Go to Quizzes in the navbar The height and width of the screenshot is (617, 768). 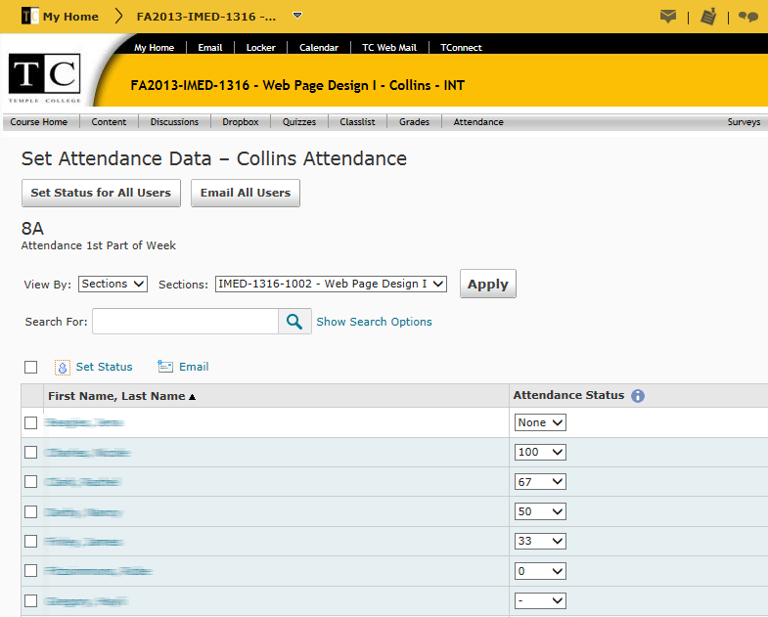tap(299, 122)
